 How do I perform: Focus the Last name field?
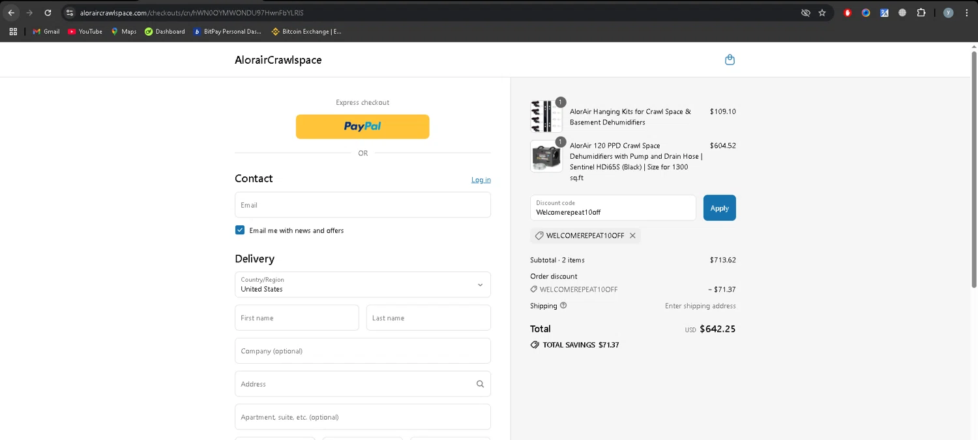tap(428, 318)
